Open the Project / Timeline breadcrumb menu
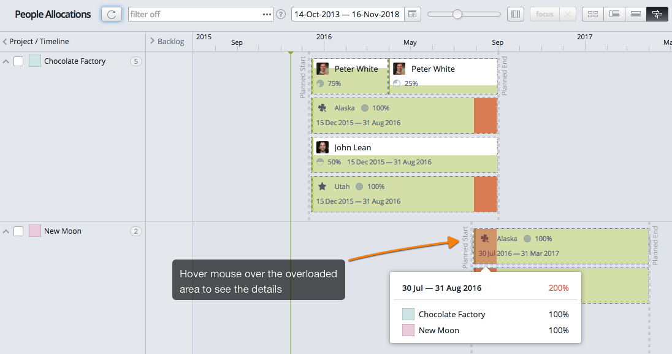The height and width of the screenshot is (354, 672). coord(6,41)
